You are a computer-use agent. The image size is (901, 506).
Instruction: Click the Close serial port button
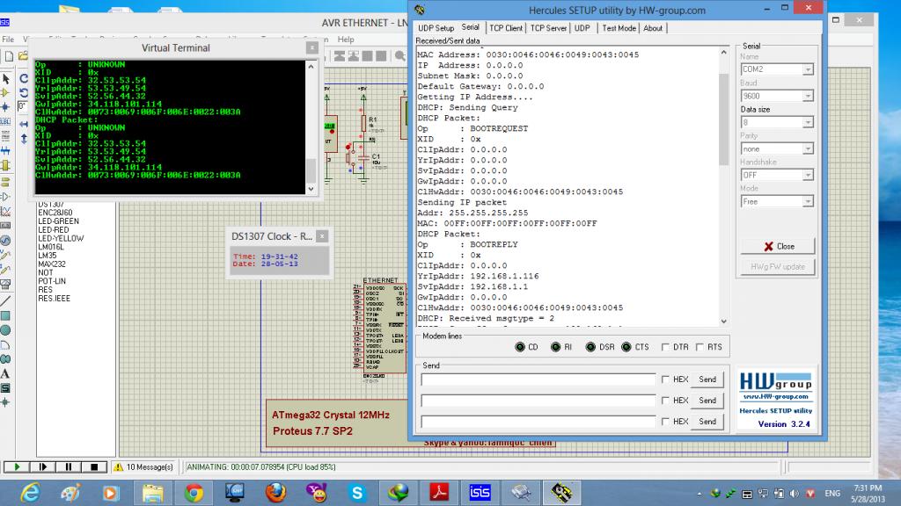pos(778,246)
